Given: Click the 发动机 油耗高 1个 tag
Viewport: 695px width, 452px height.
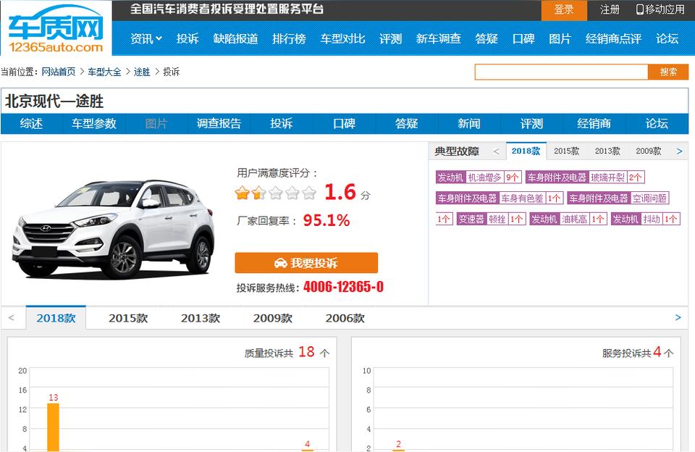Looking at the screenshot, I should tap(568, 219).
